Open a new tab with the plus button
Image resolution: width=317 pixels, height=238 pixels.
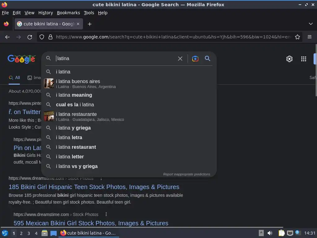89,24
